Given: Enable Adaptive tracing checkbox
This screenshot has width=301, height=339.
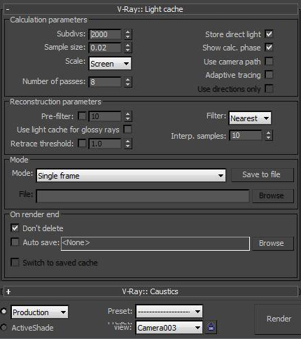Looking at the screenshot, I should pos(269,75).
